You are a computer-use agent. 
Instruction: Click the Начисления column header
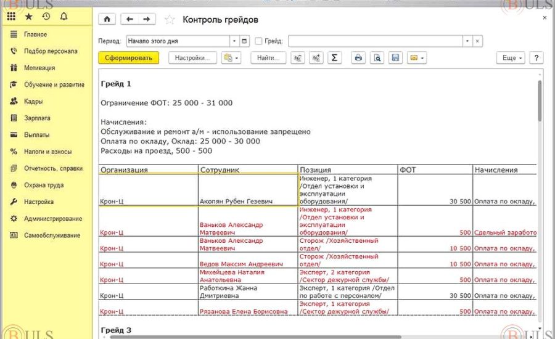(x=505, y=169)
